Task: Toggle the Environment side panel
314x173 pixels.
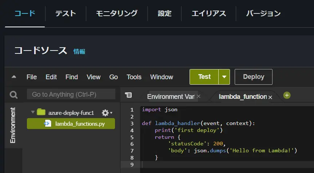Action: (x=13, y=125)
